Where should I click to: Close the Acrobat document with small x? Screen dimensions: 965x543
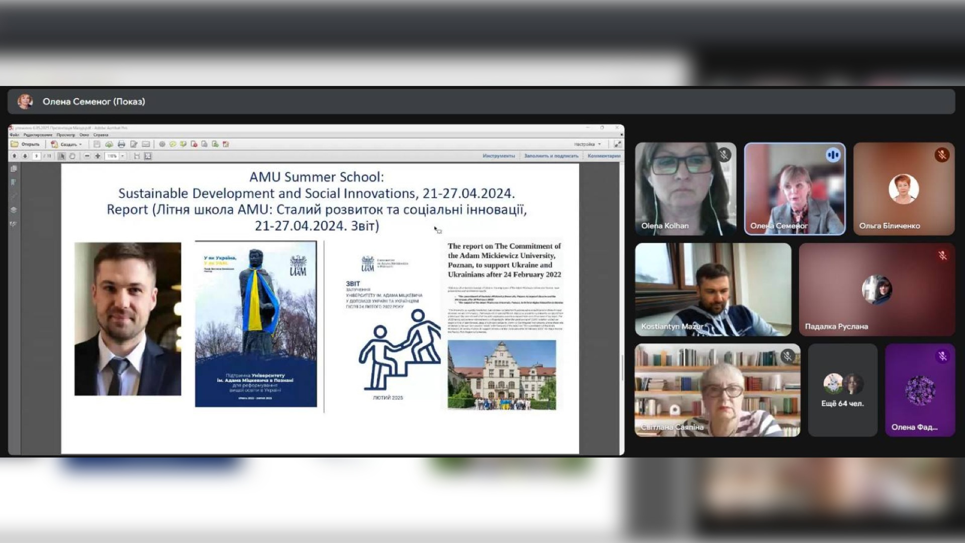tap(622, 135)
